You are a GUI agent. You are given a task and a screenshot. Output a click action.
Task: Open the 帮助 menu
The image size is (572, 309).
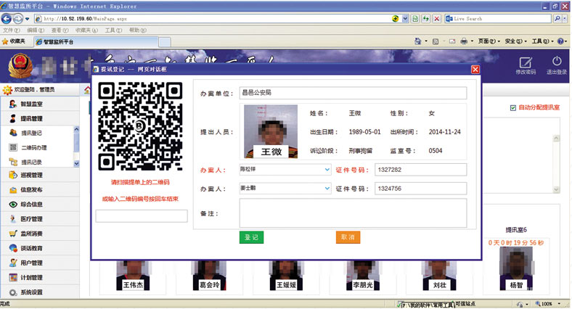click(138, 30)
